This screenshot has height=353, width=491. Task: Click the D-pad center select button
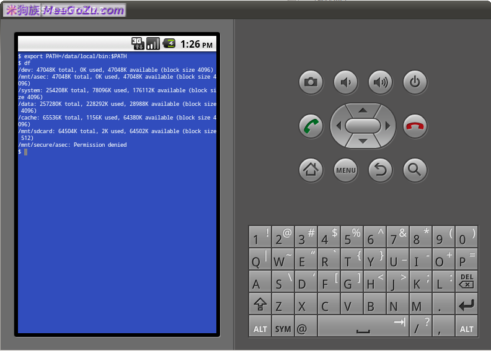[x=363, y=126]
